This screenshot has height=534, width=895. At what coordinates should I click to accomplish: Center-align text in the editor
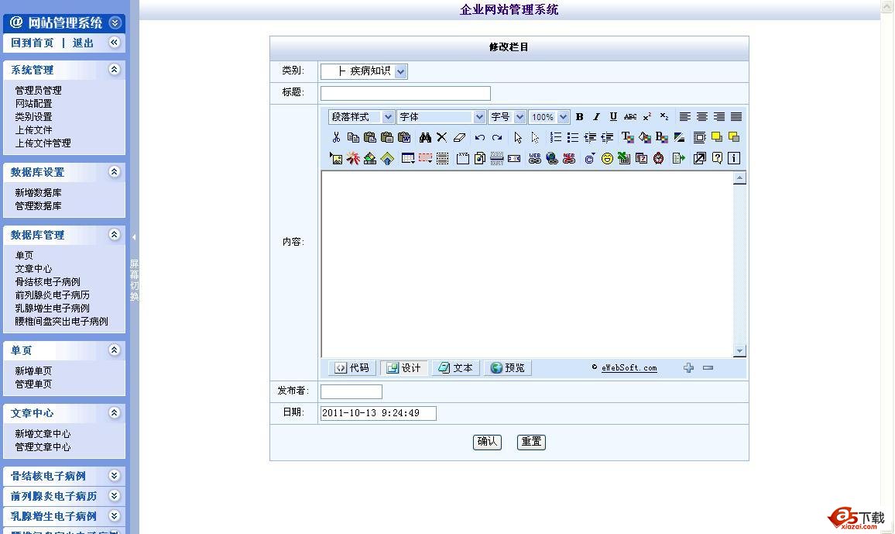(702, 117)
